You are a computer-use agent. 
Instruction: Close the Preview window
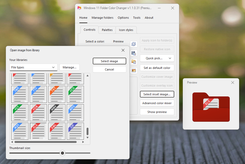point(233,83)
